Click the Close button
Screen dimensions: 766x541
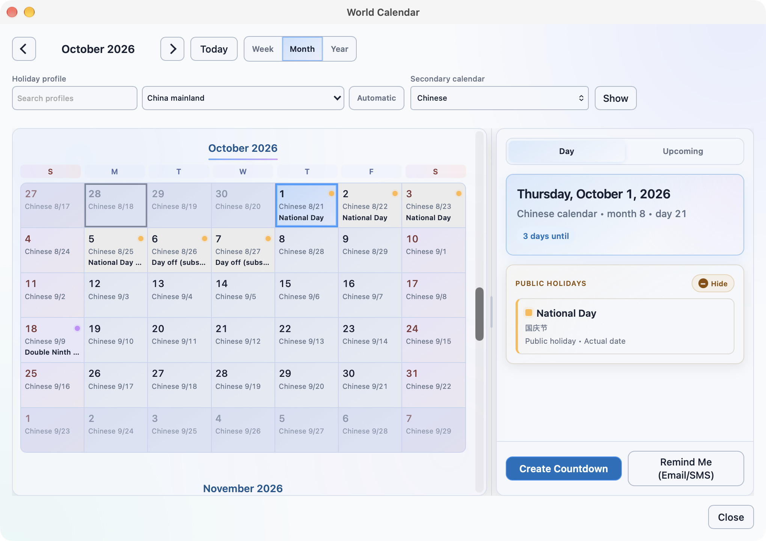coord(731,517)
